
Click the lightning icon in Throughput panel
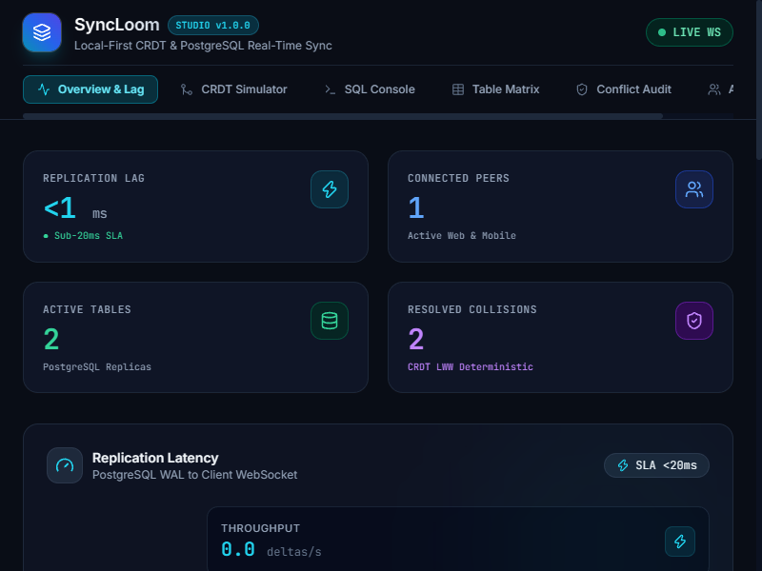(680, 541)
